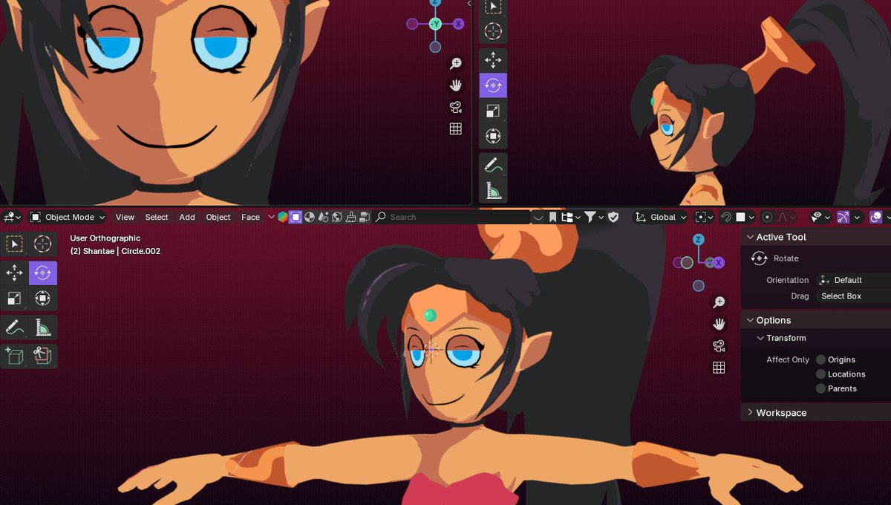Collapse the Options panel

751,320
